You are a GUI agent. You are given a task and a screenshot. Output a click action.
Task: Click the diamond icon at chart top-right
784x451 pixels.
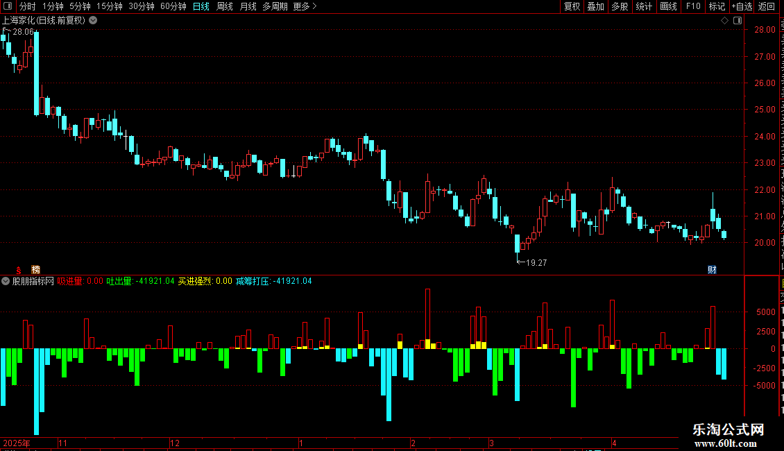point(724,21)
